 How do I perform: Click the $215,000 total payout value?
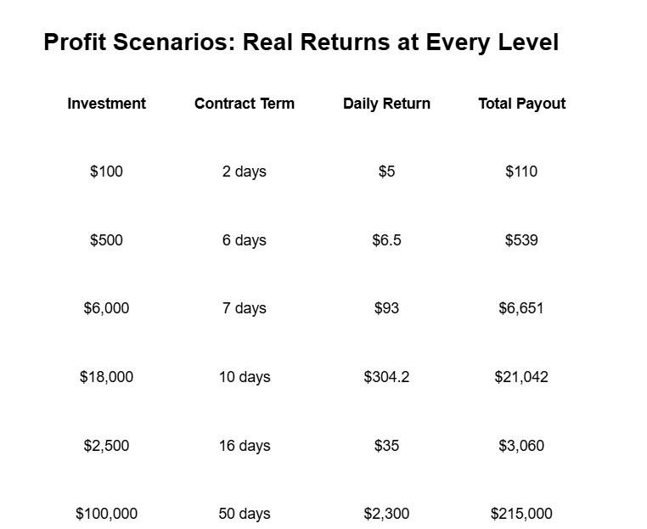521,514
